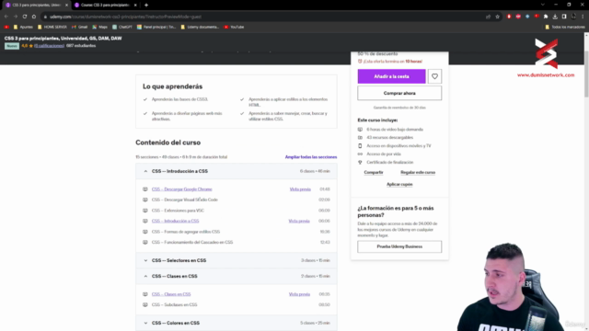Bookmark this page with the star icon

(497, 17)
